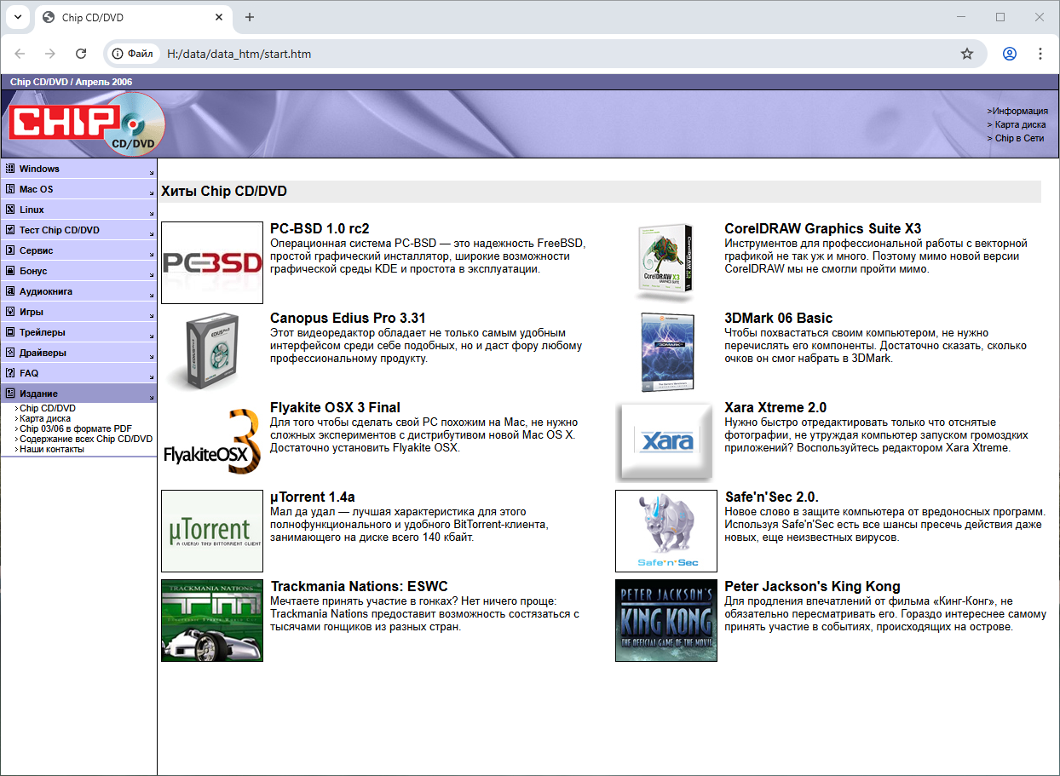The width and height of the screenshot is (1060, 776).
Task: Open Содержание всех Chip CD/DVD link
Action: 85,440
